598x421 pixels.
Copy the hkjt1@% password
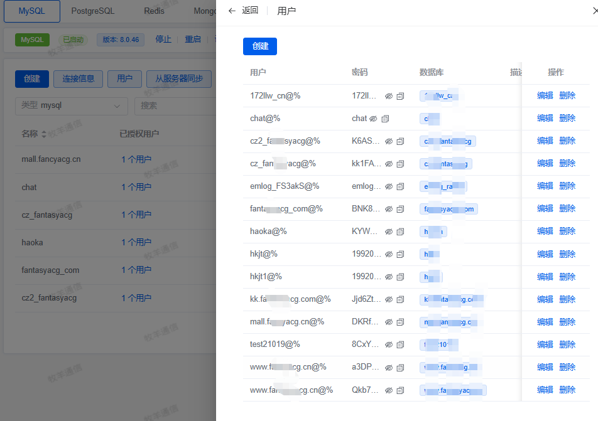pos(400,277)
